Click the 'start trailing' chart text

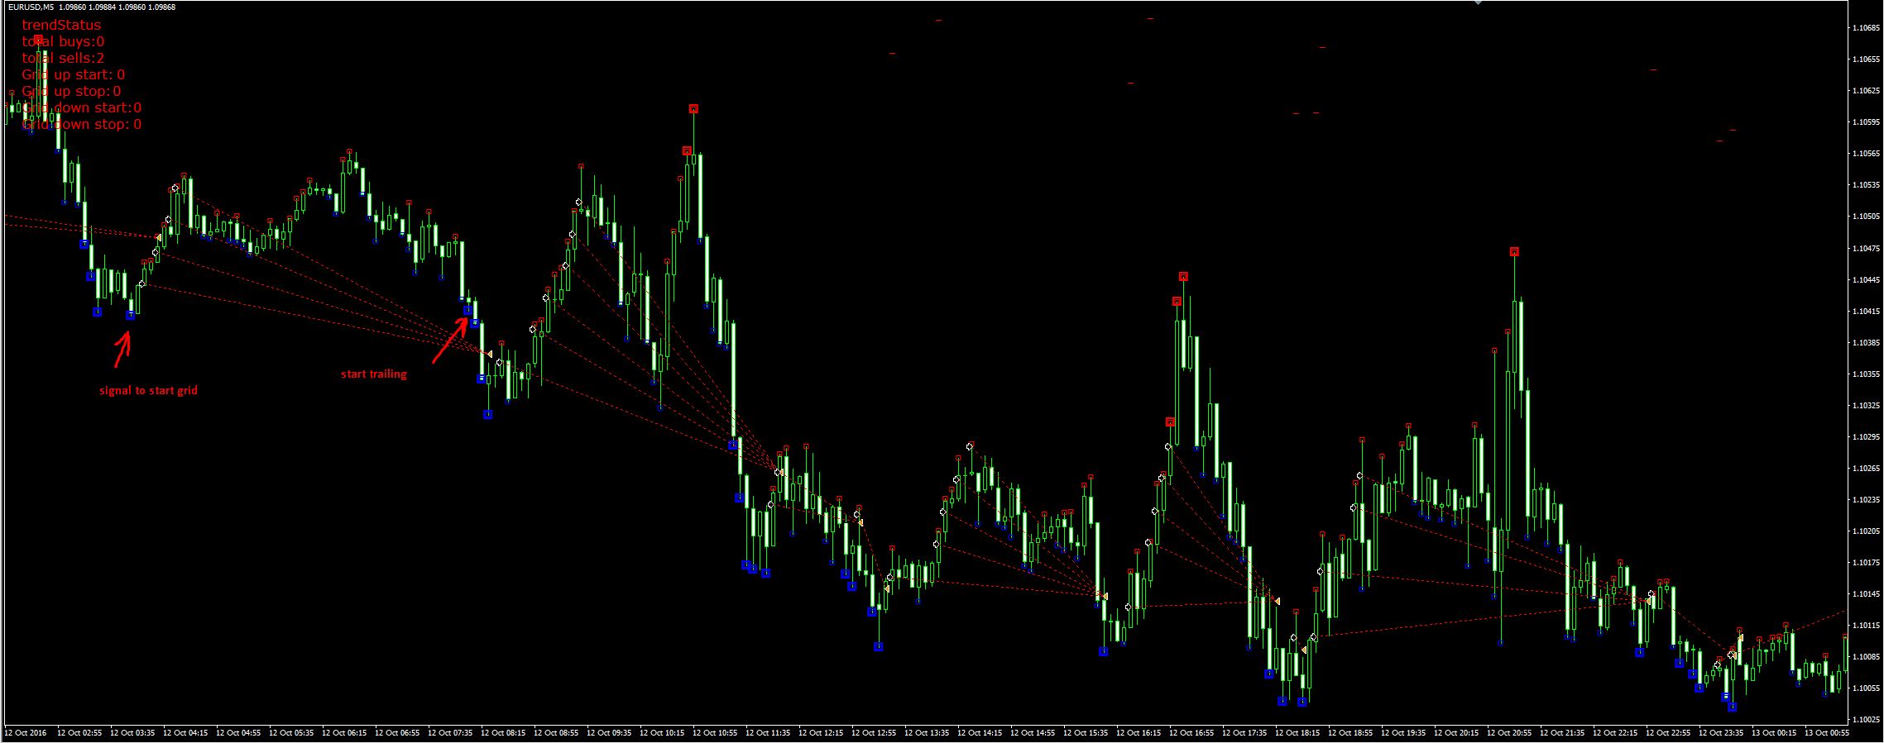pos(374,374)
